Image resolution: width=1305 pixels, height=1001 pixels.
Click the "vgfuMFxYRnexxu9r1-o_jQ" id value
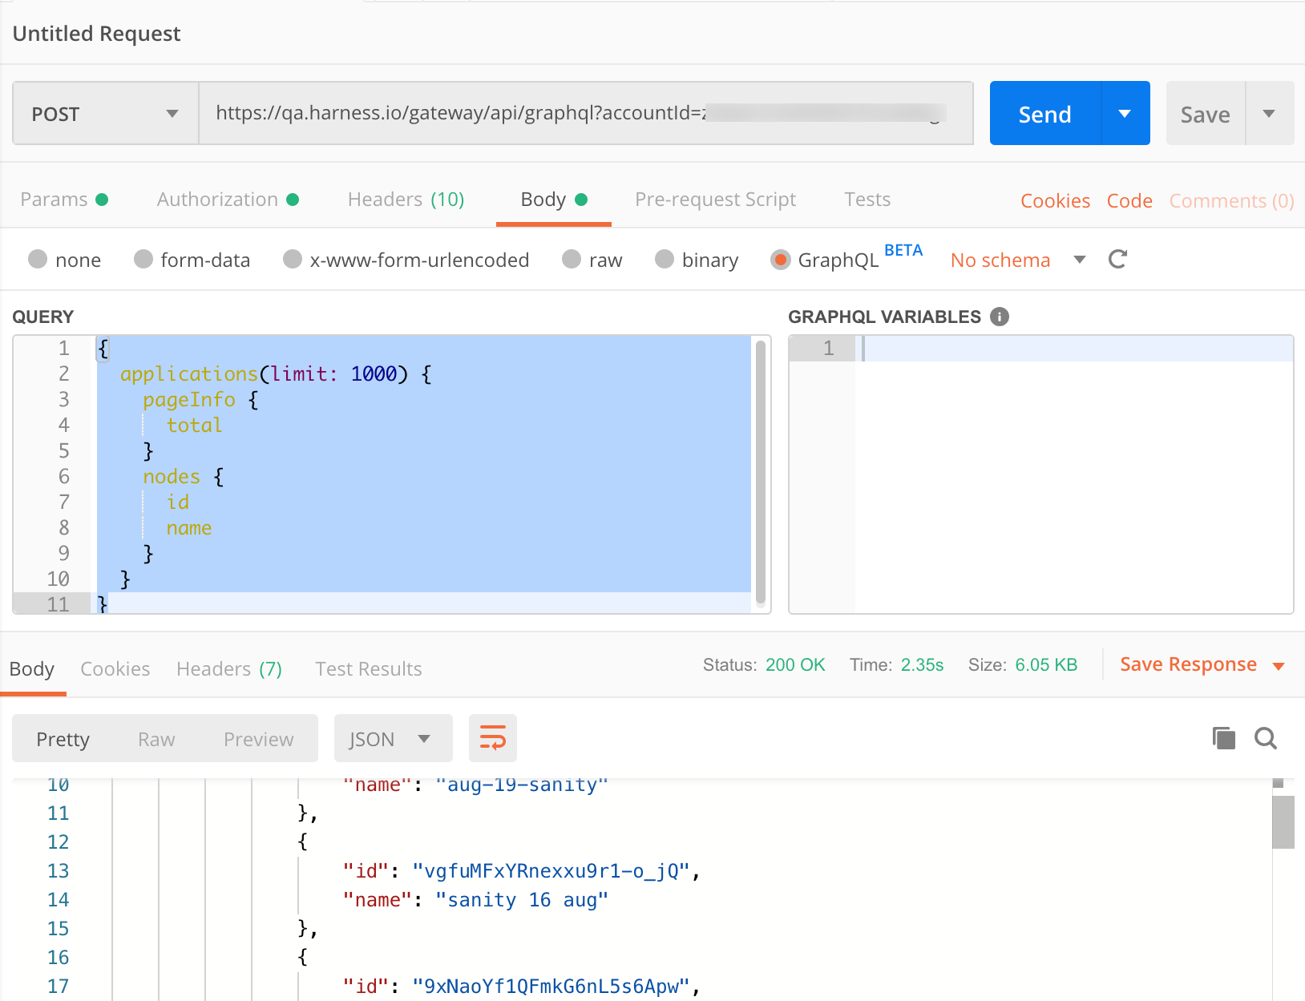tap(551, 871)
